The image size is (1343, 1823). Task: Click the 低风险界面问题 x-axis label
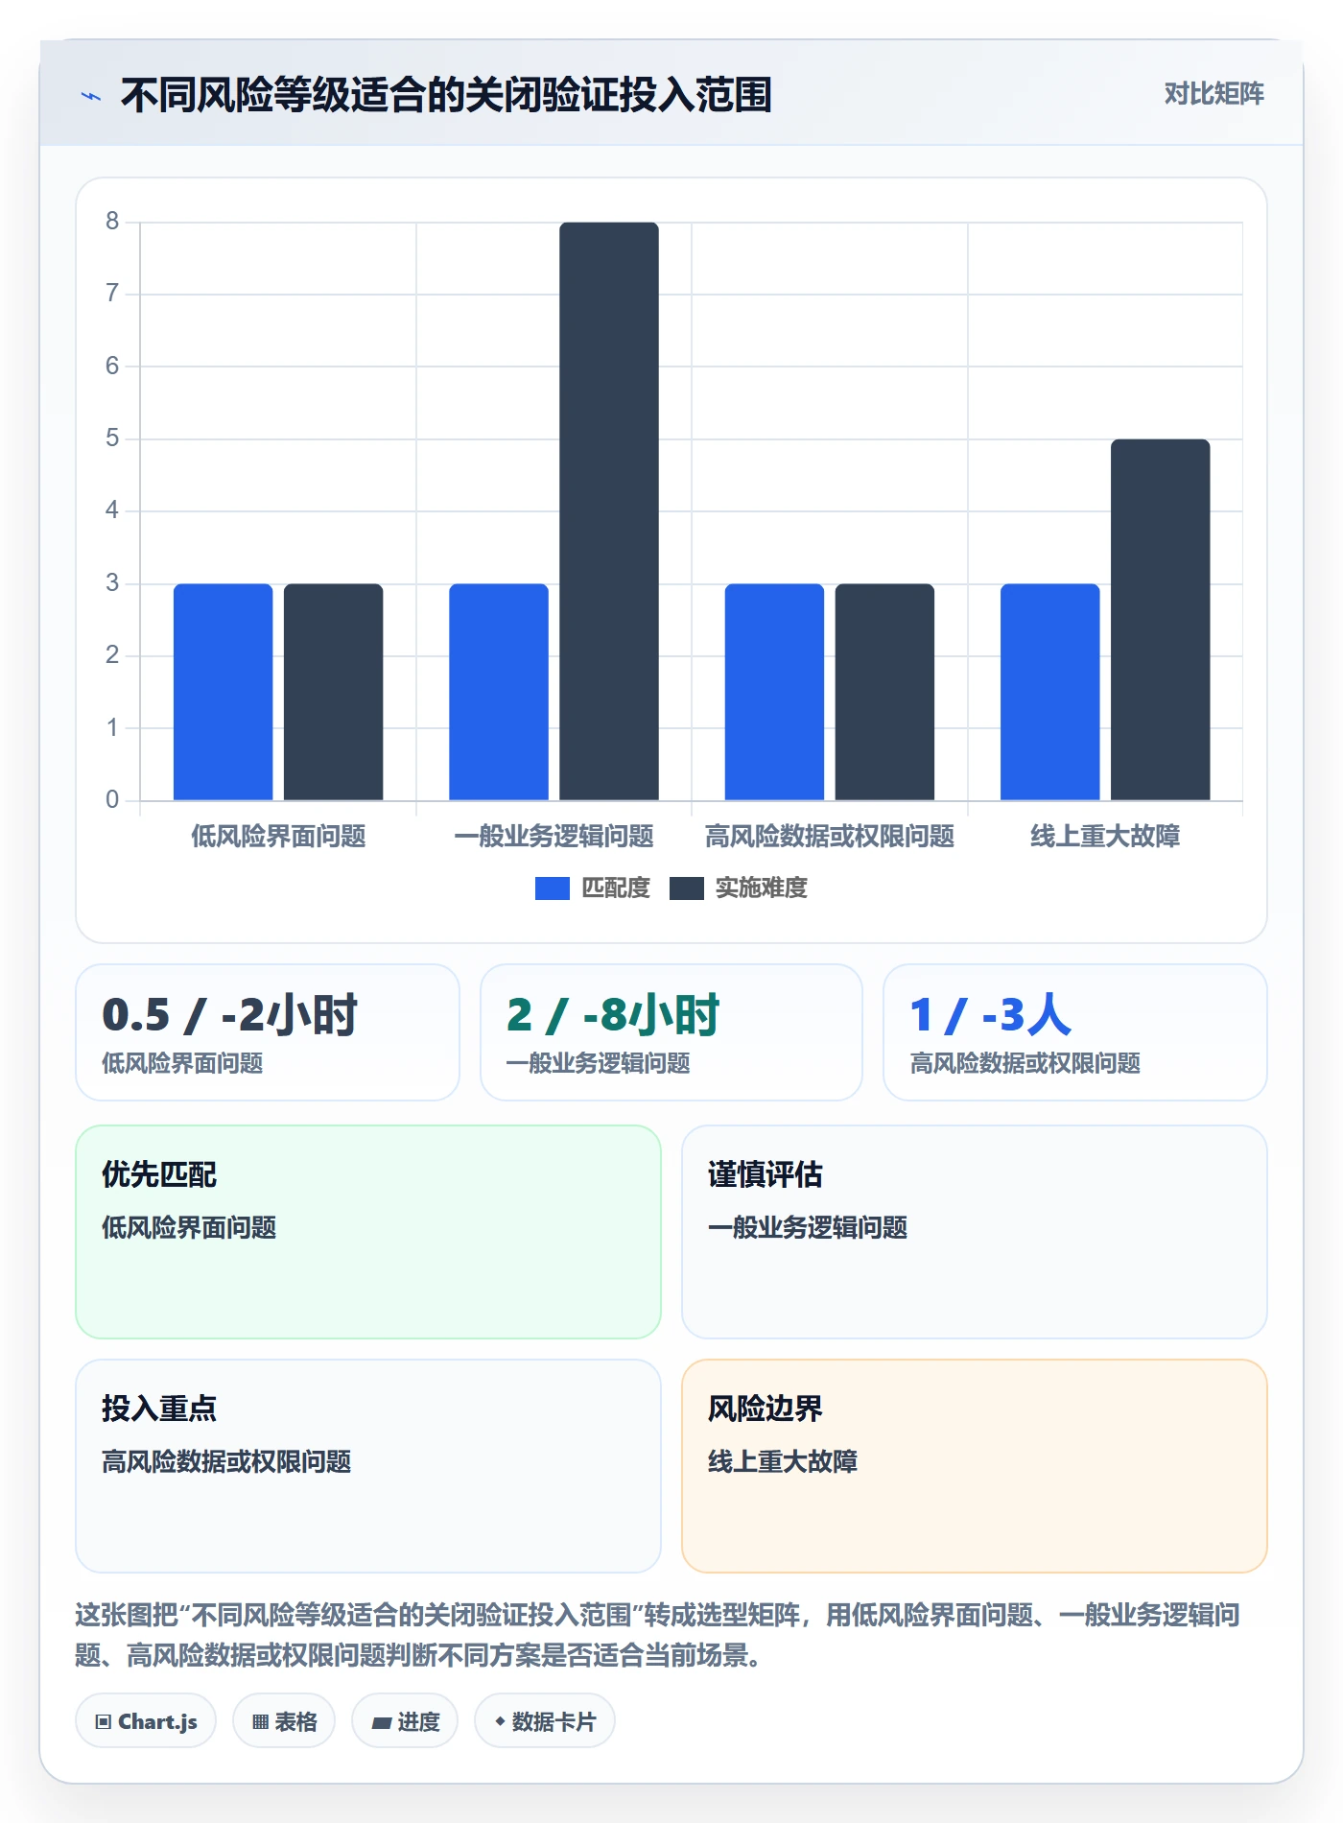278,837
